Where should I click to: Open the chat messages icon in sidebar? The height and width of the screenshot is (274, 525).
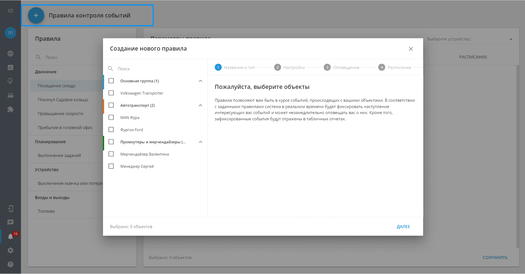click(x=10, y=222)
